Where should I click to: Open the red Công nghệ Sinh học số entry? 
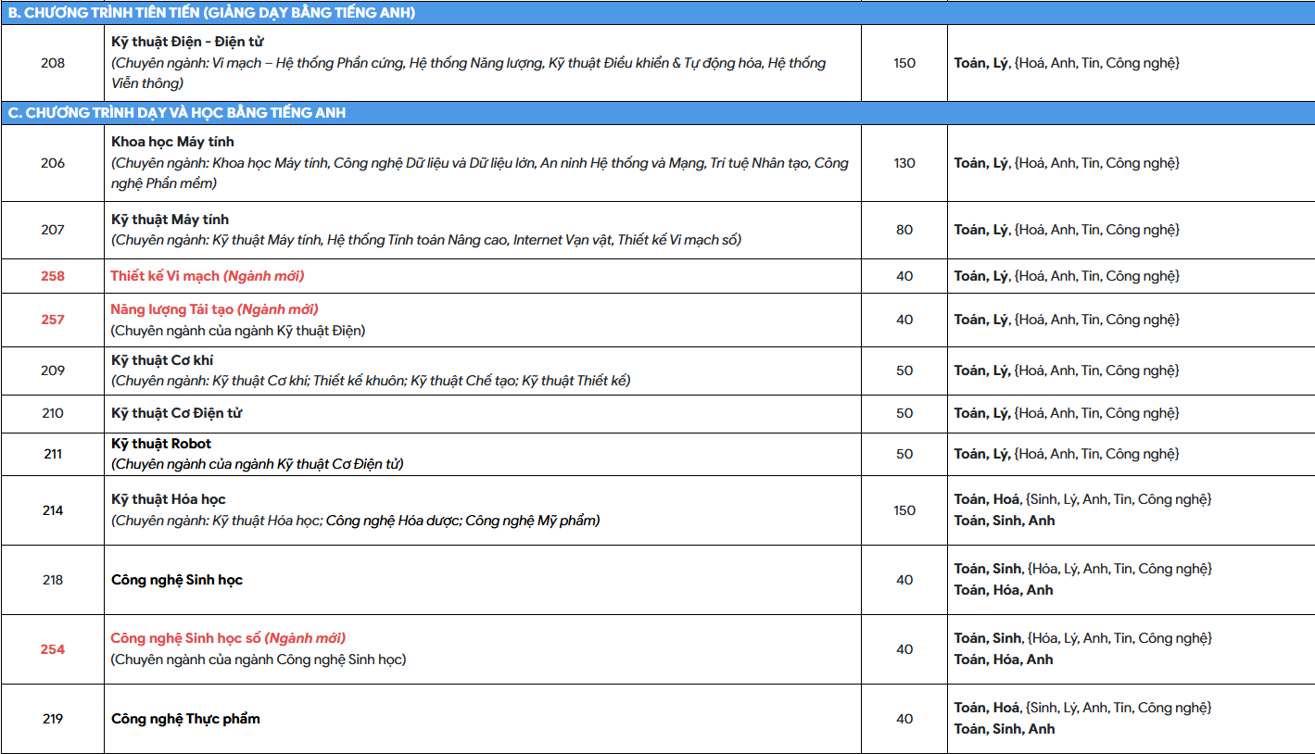pyautogui.click(x=228, y=638)
